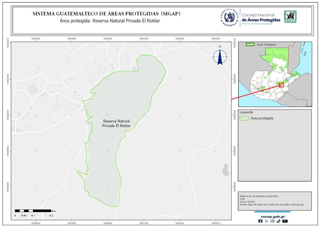Click the Instagram icon
This screenshot has width=321, height=227.
pos(273,221)
